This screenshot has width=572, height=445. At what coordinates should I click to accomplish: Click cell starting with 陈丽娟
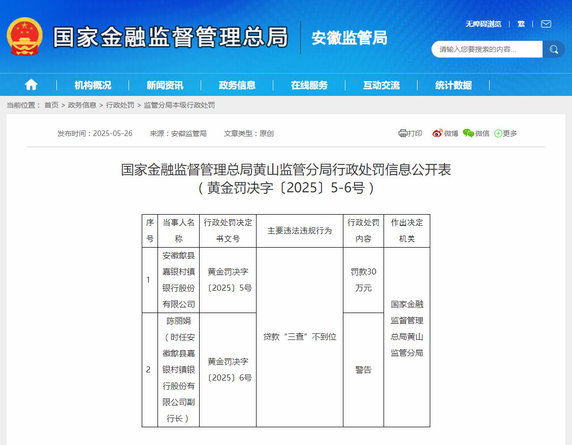(179, 369)
